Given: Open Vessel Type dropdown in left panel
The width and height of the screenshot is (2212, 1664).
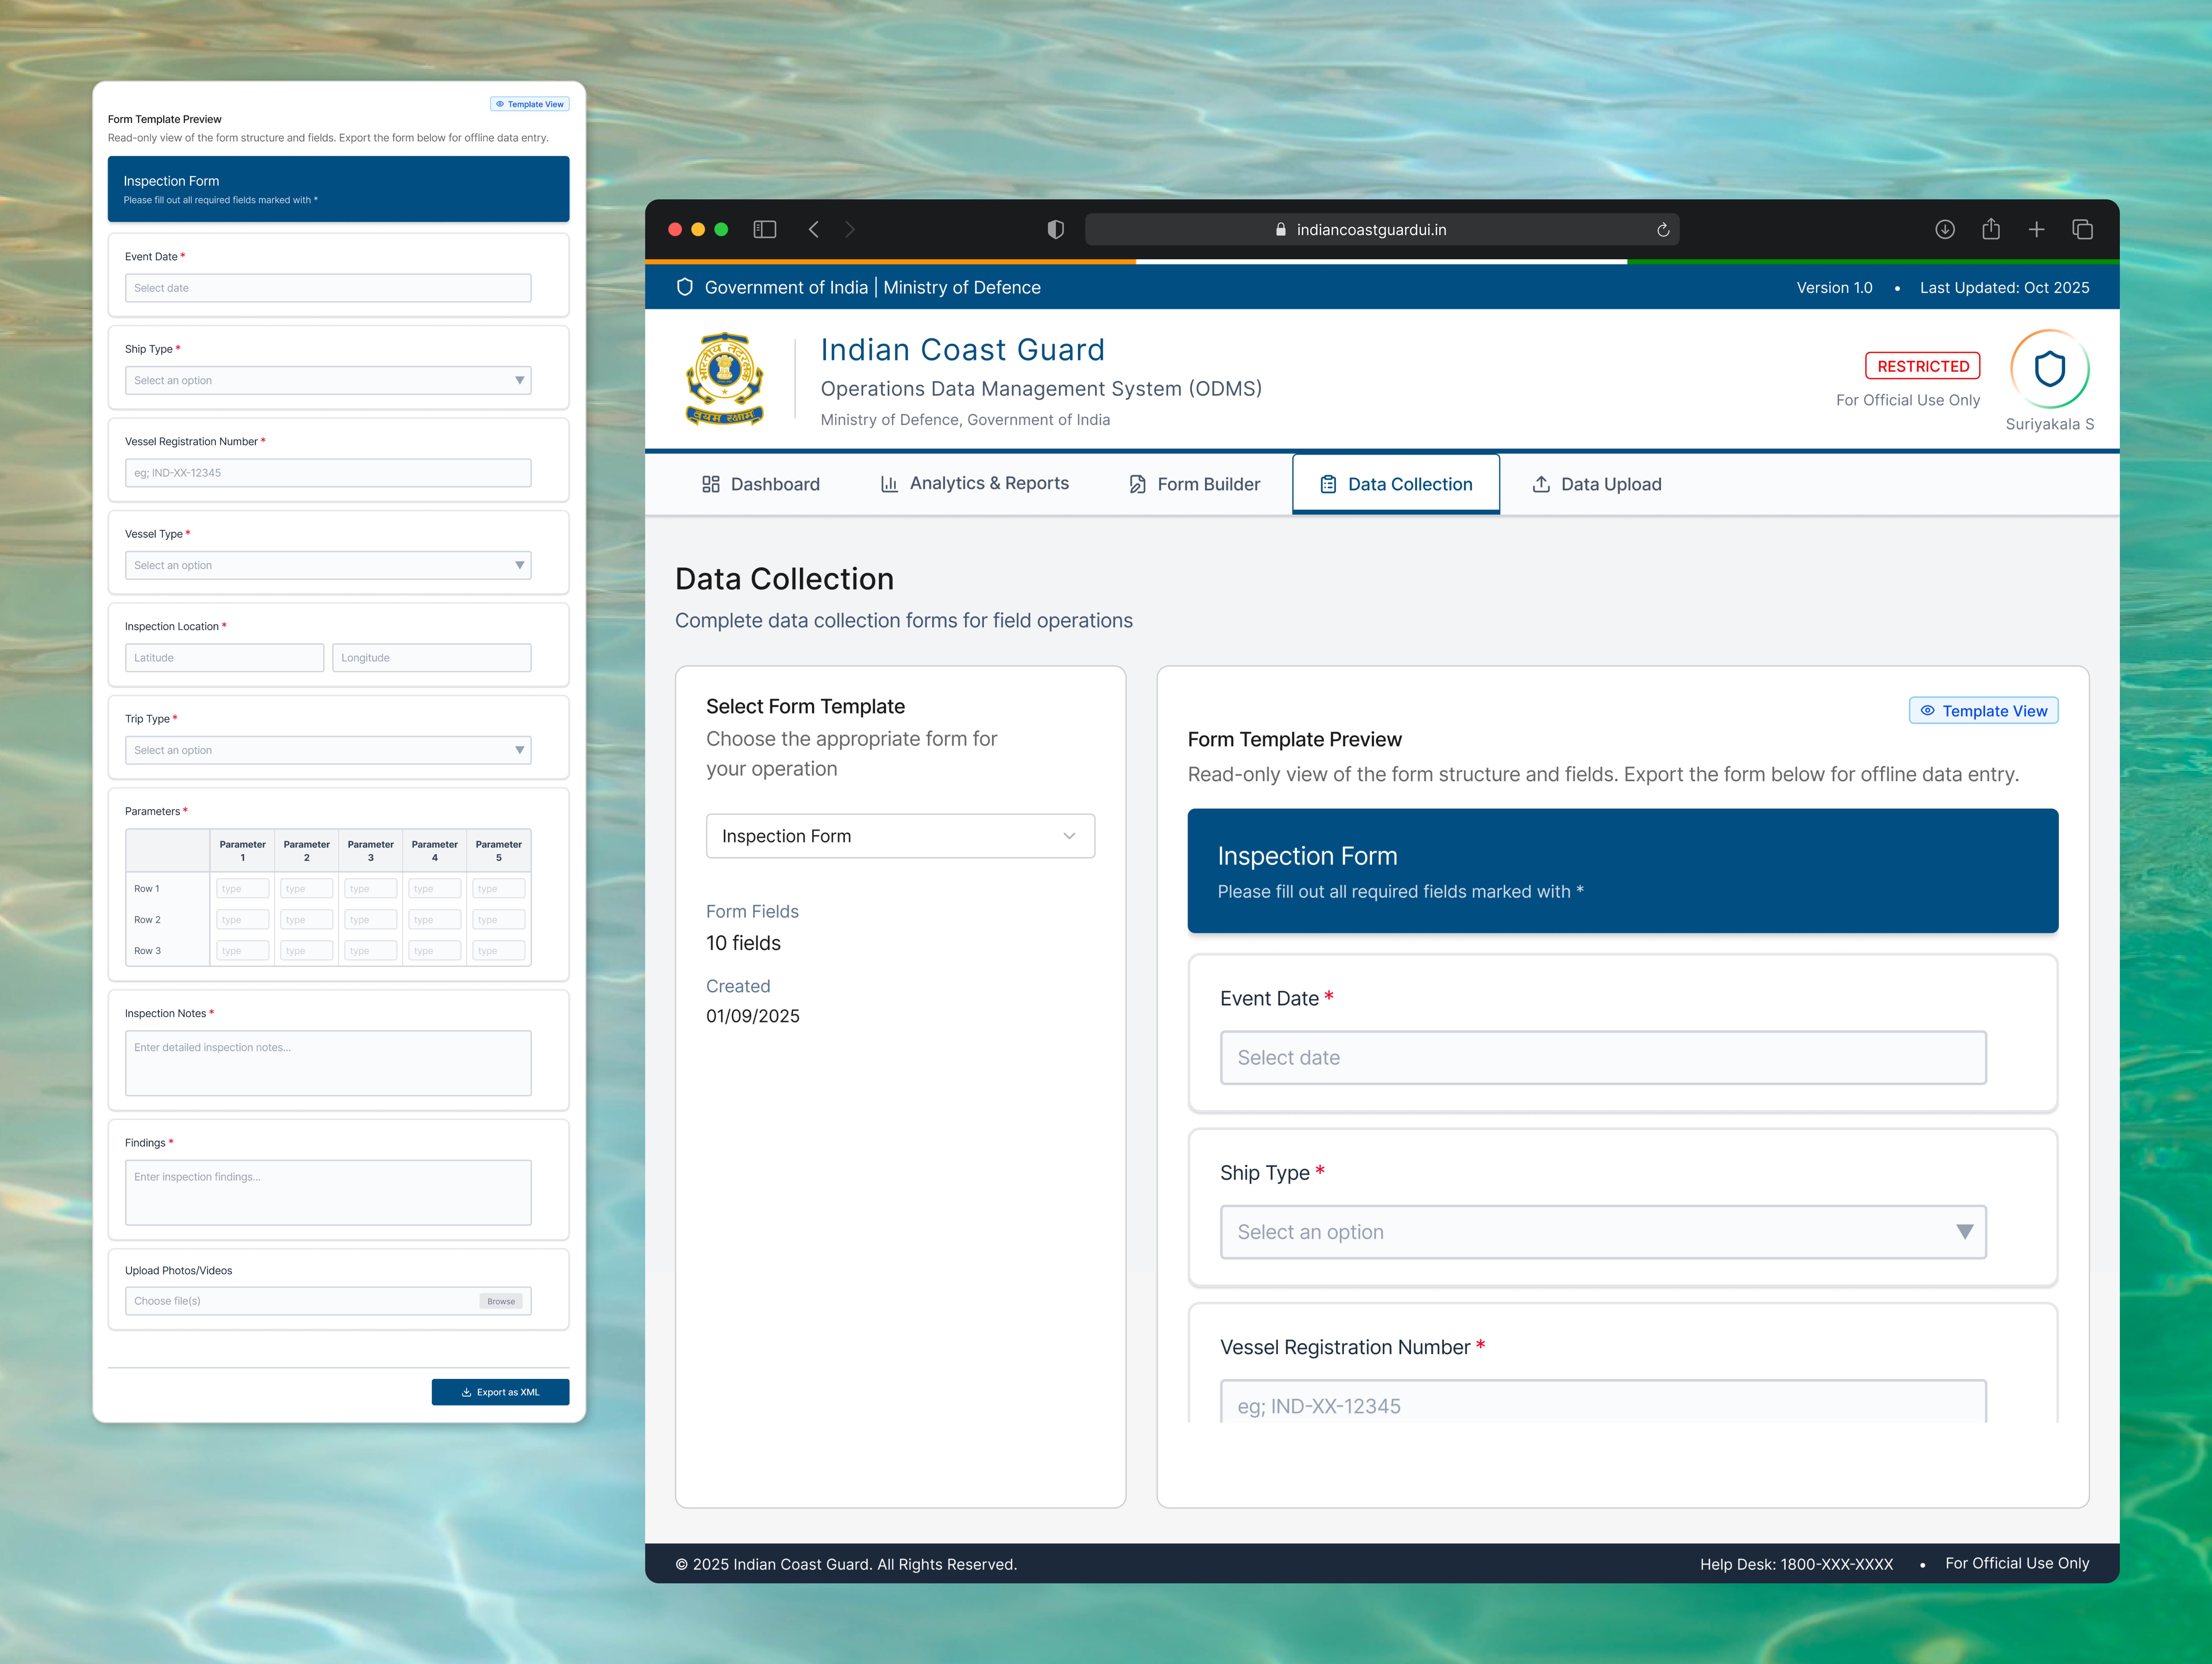Looking at the screenshot, I should click(x=328, y=565).
